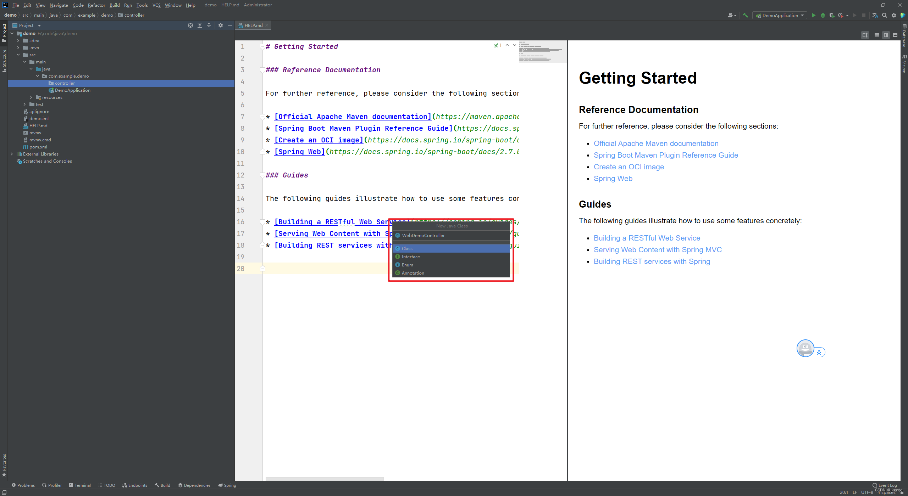Select Interface in New Java Class popup
The image size is (908, 496).
[x=411, y=257]
